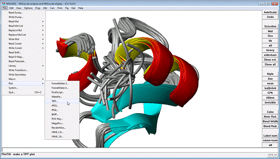This screenshot has height=159, width=280.
Task: Expand the Read Mol List submenu
Action: coord(24,26)
